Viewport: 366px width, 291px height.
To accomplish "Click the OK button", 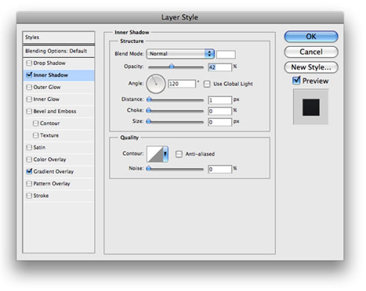I will [x=311, y=37].
